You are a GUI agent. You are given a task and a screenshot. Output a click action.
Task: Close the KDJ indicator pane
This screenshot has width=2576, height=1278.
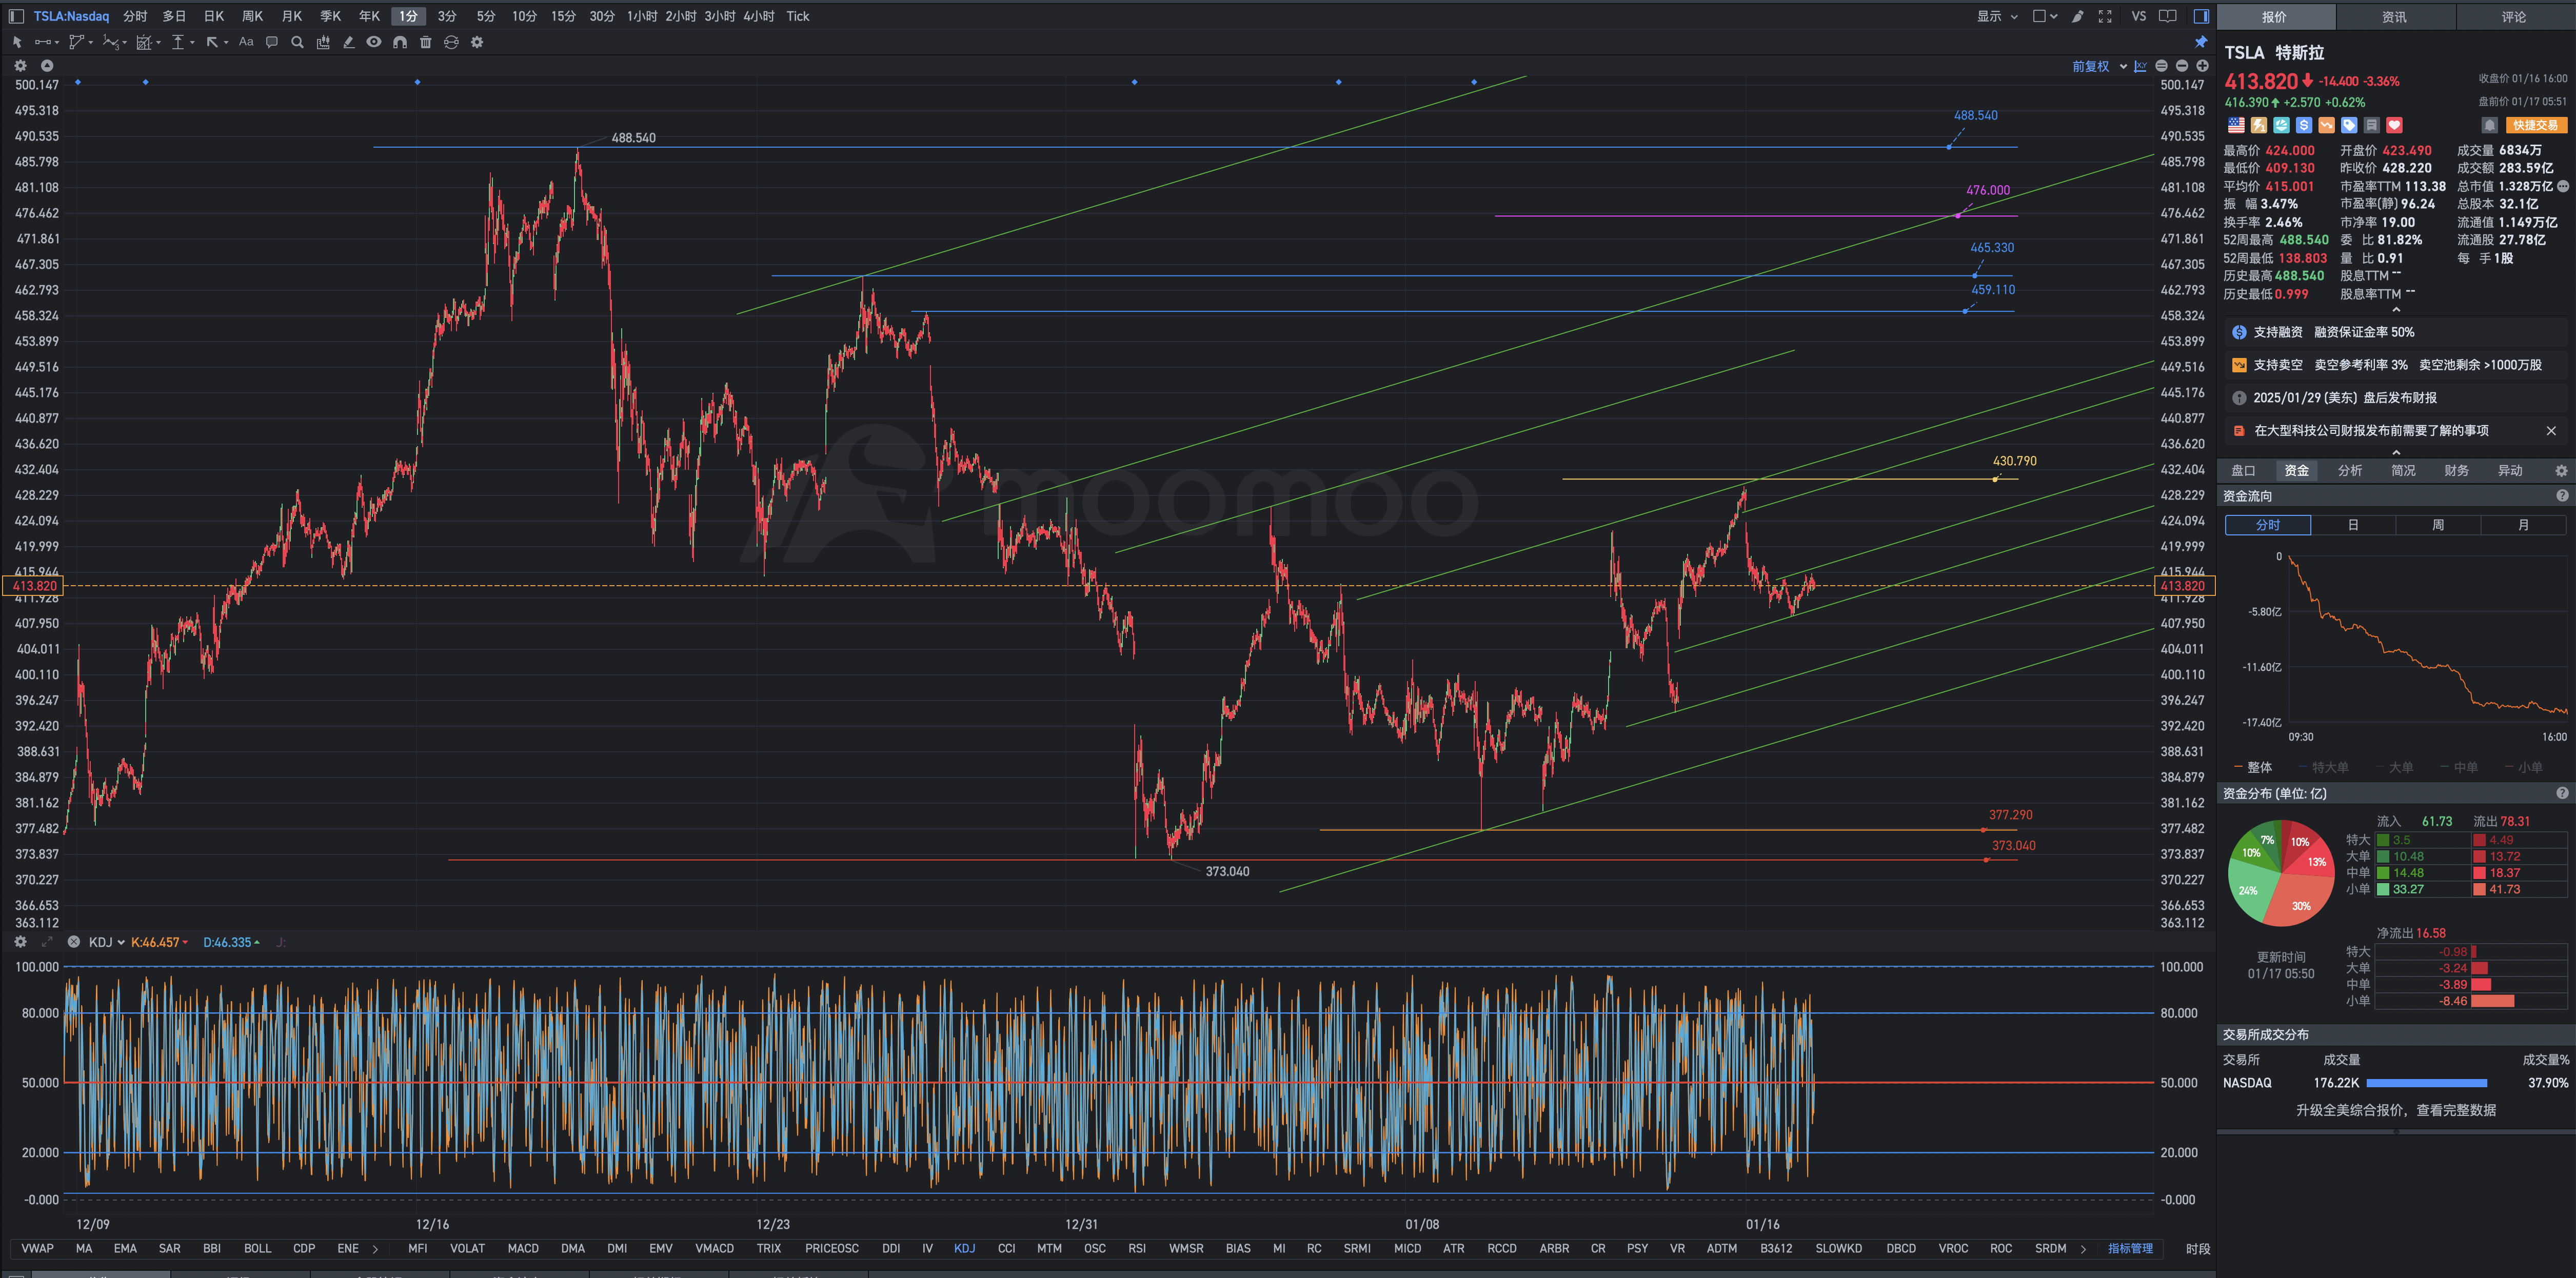[x=73, y=942]
